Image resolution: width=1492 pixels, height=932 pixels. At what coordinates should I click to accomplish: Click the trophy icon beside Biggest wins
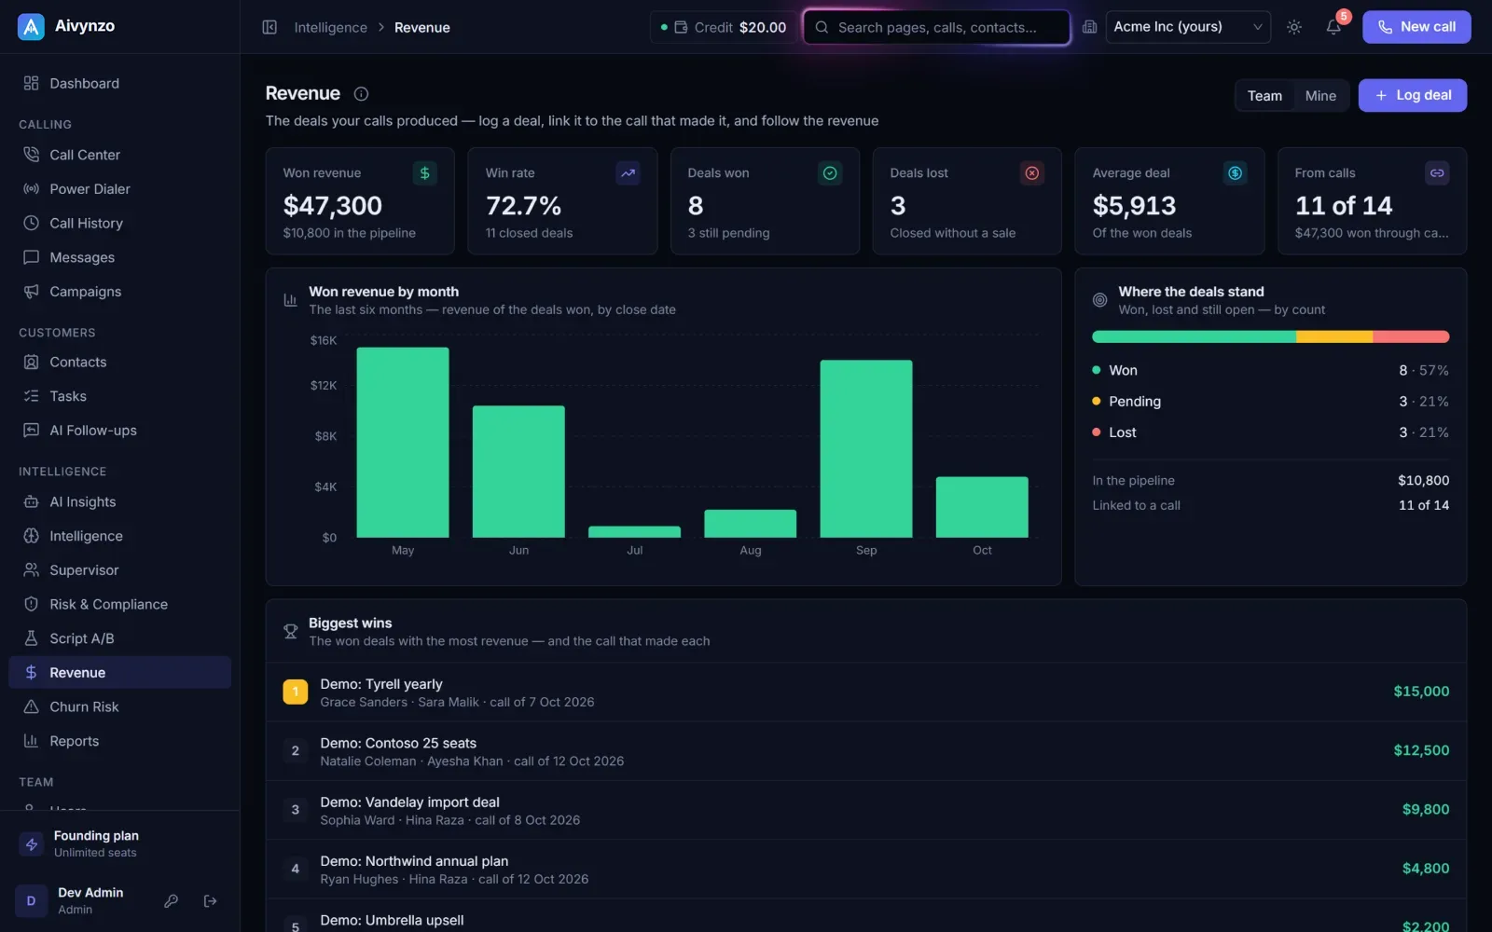[290, 632]
